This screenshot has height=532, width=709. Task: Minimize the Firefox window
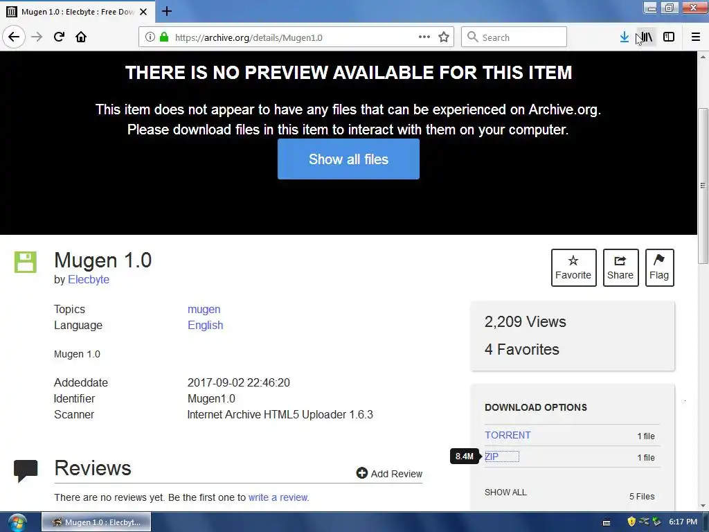pyautogui.click(x=651, y=8)
